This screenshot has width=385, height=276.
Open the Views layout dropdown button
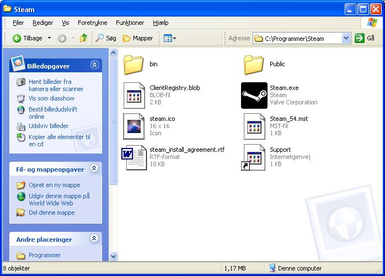(x=170, y=38)
